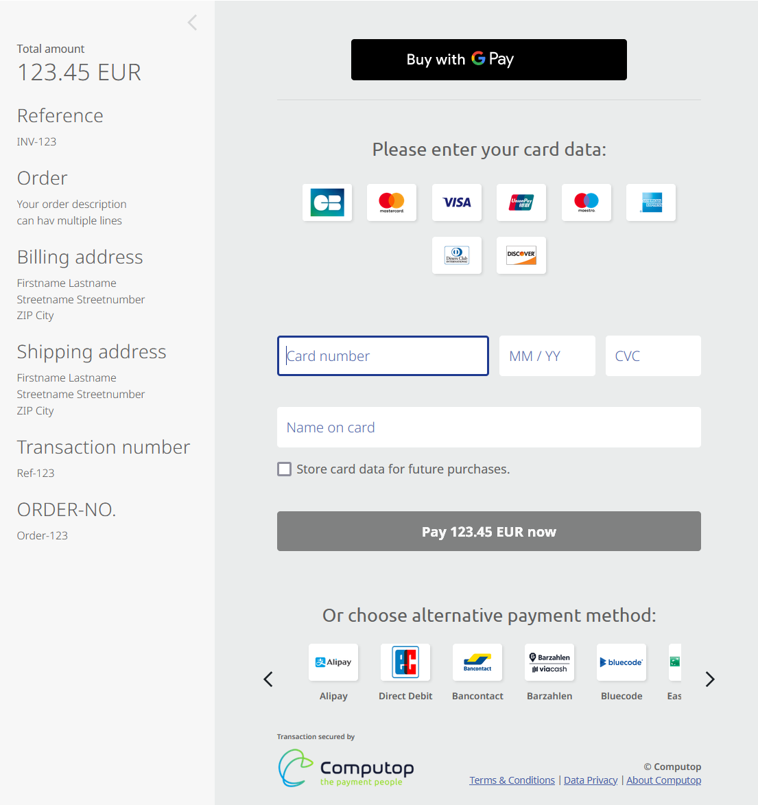758x805 pixels.
Task: Focus the CVC field
Action: (653, 355)
